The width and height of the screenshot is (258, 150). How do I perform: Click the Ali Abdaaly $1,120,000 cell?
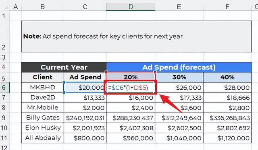[227, 138]
